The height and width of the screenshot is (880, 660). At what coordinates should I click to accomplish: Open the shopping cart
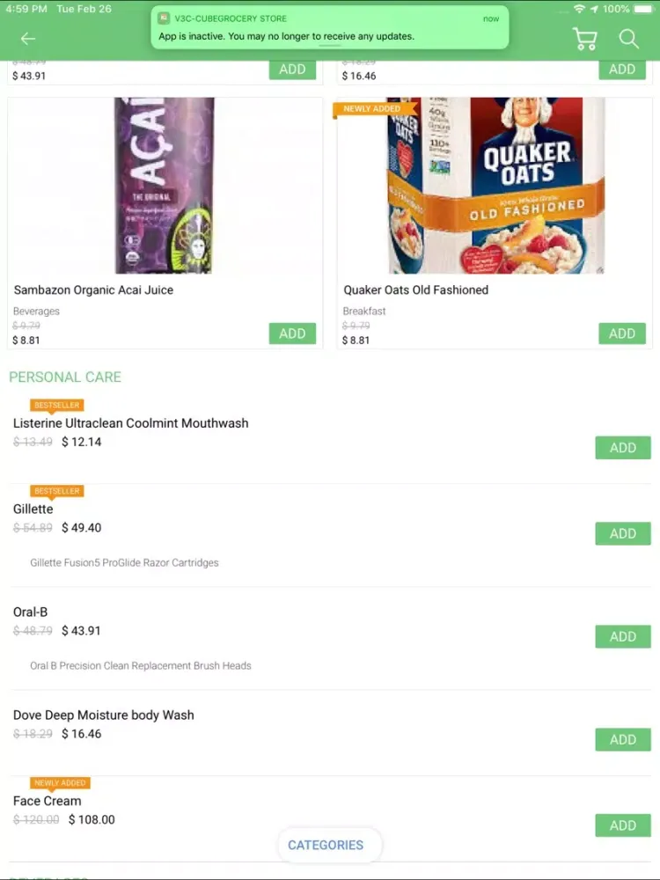[584, 39]
